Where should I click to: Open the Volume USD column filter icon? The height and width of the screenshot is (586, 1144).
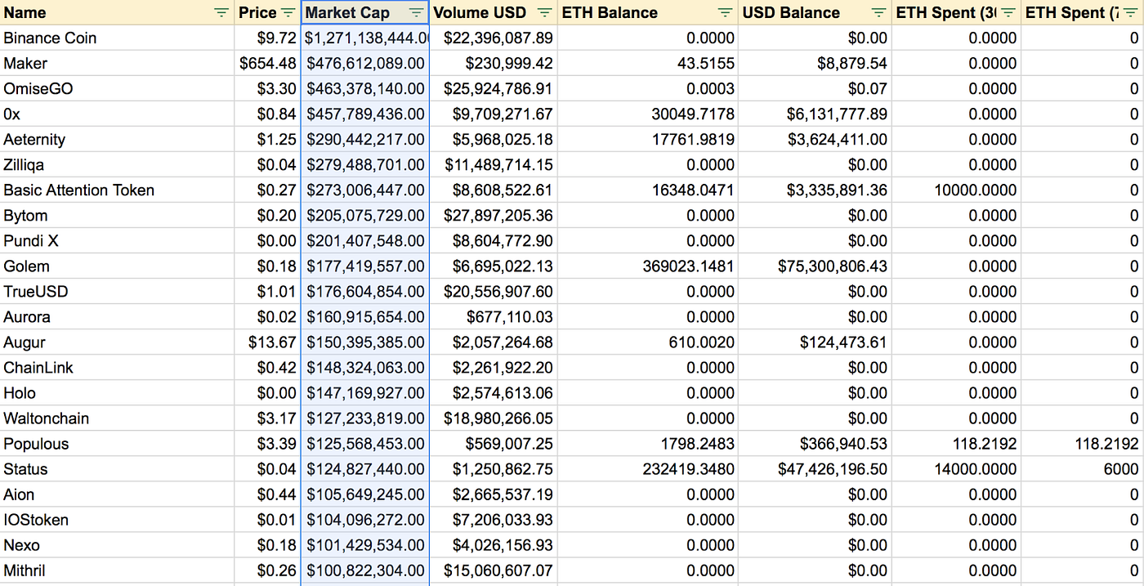pos(544,12)
